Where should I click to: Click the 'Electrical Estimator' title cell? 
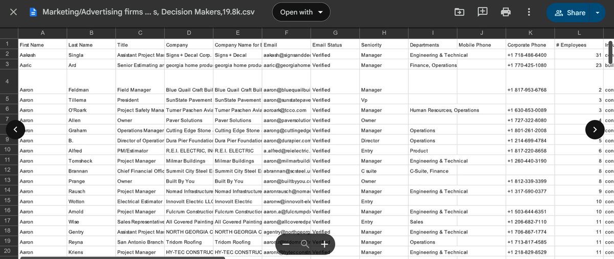pyautogui.click(x=140, y=201)
